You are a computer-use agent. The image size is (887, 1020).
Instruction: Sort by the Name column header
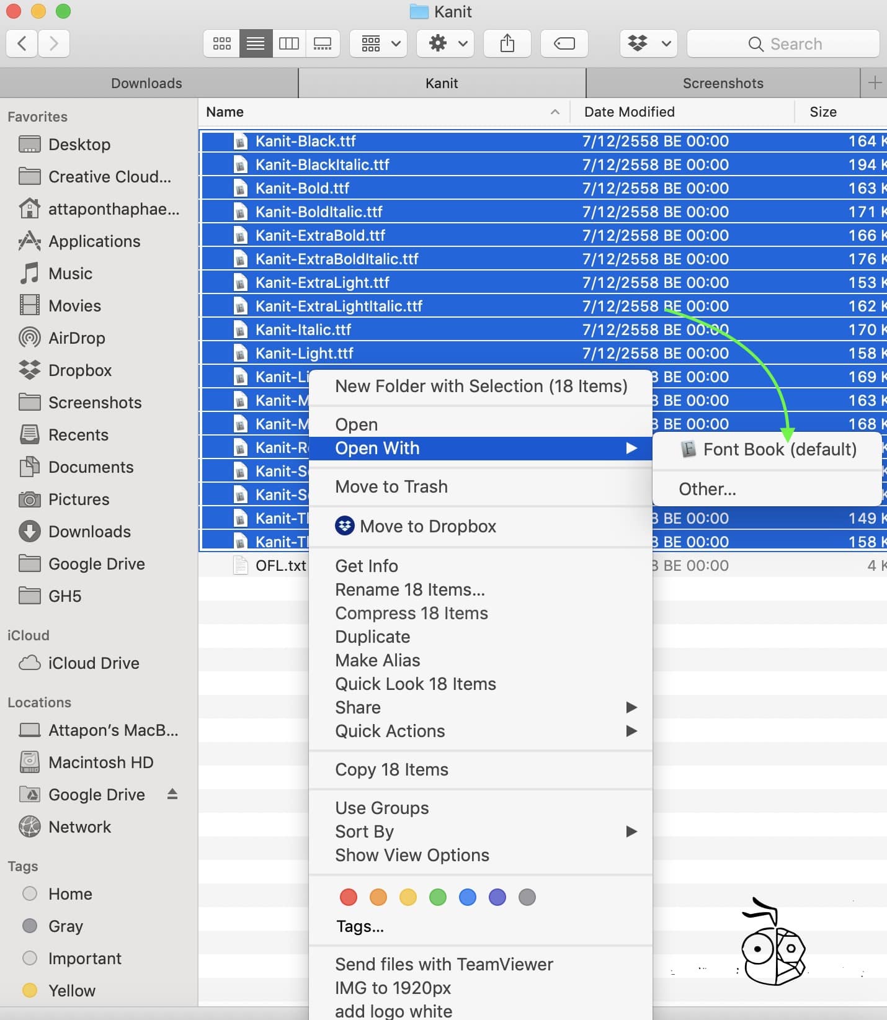(x=384, y=112)
